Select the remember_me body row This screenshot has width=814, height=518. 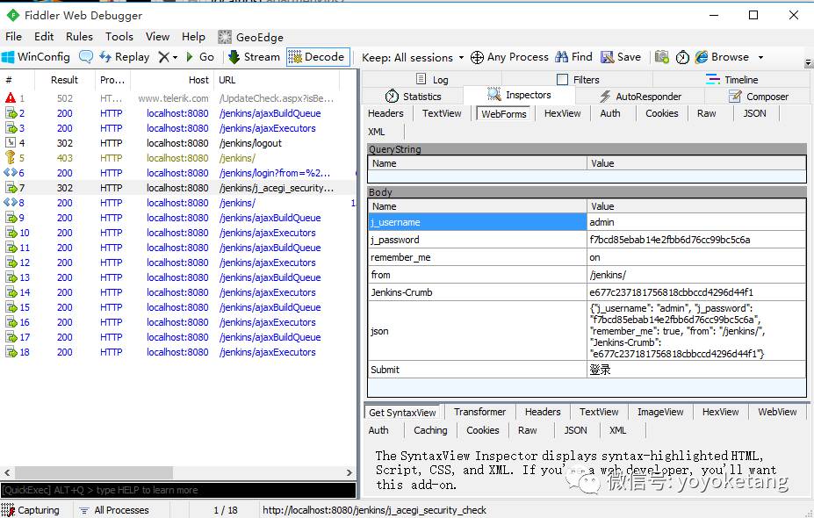click(587, 257)
